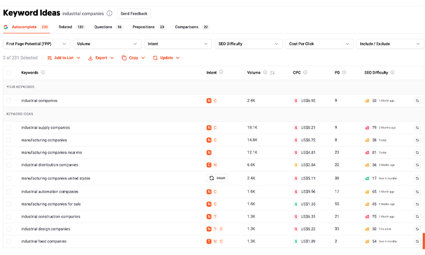Click the Send Feedback button
Image resolution: width=425 pixels, height=255 pixels.
pyautogui.click(x=134, y=14)
